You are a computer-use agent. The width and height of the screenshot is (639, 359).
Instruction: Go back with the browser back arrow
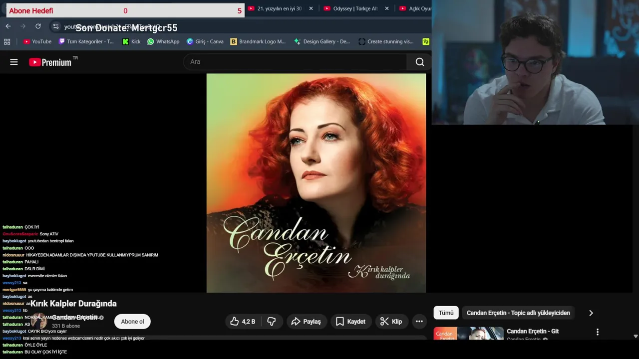coord(8,26)
